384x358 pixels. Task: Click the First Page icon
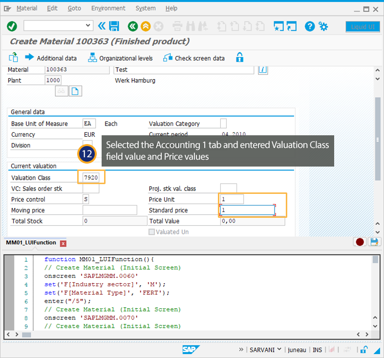[222, 26]
